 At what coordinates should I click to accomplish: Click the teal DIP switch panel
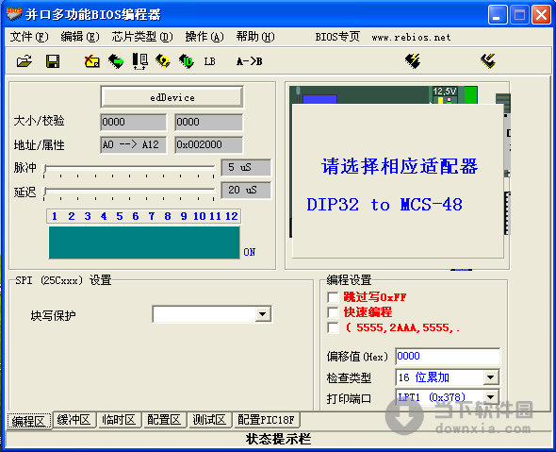point(144,243)
